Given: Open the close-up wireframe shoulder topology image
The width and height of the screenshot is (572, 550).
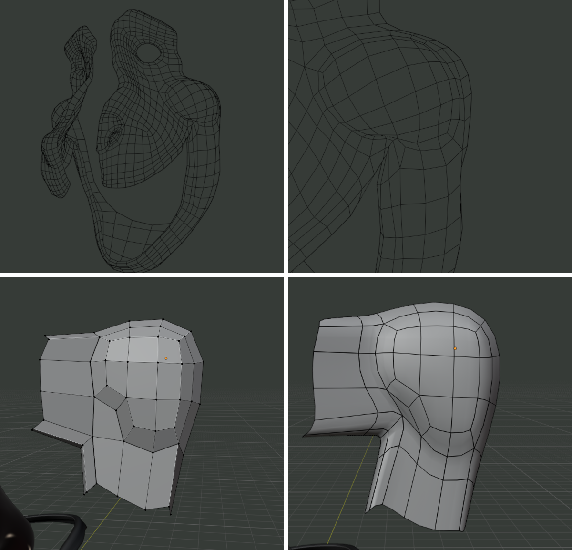Looking at the screenshot, I should (x=430, y=136).
